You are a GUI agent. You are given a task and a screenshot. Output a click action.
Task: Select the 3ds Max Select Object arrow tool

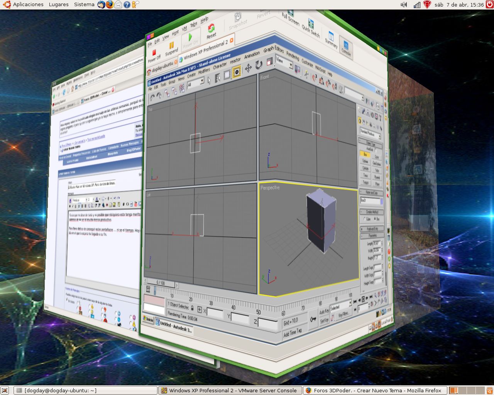click(x=209, y=80)
